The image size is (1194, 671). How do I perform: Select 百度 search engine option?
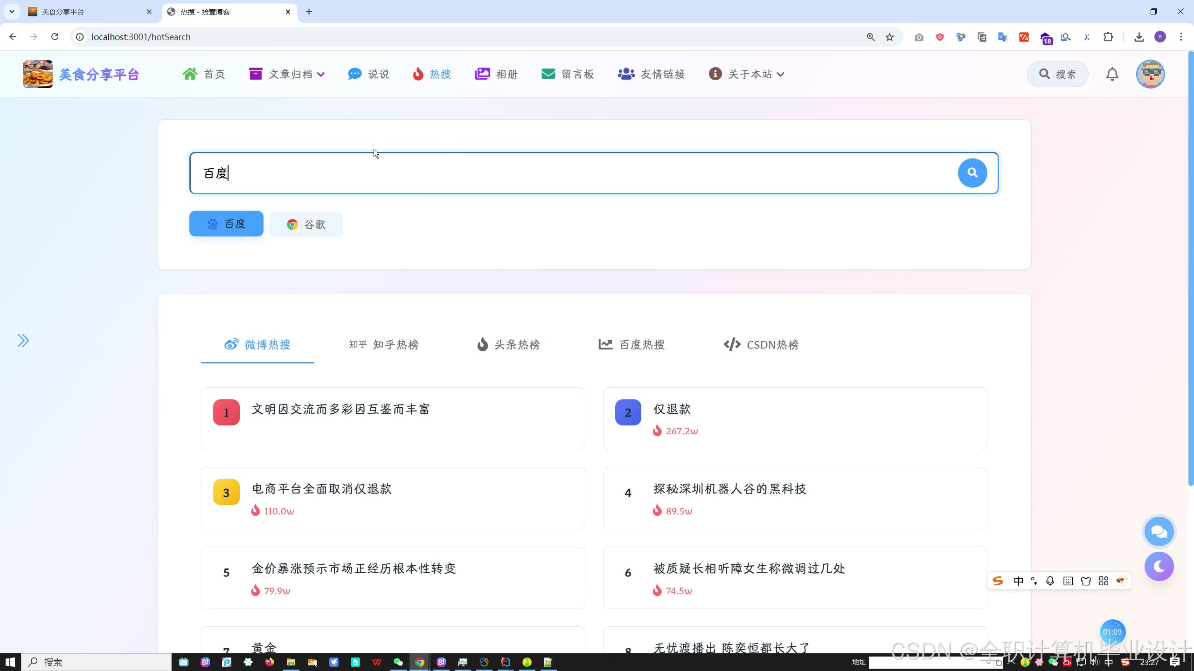pyautogui.click(x=226, y=224)
